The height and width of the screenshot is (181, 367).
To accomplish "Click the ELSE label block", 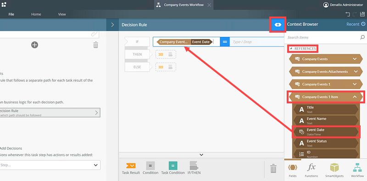I will tap(137, 67).
